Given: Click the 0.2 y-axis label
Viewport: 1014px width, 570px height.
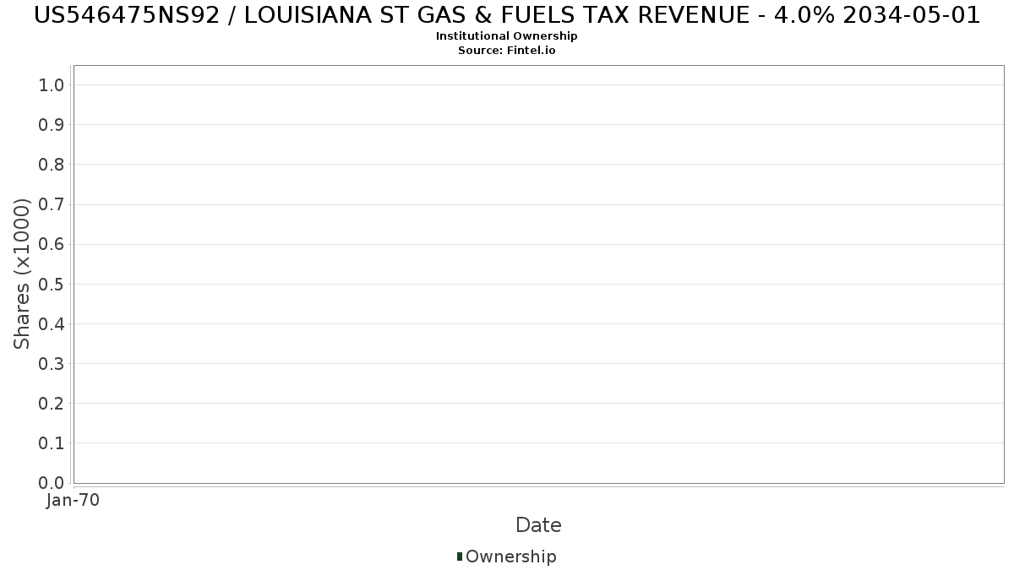Looking at the screenshot, I should (x=52, y=403).
